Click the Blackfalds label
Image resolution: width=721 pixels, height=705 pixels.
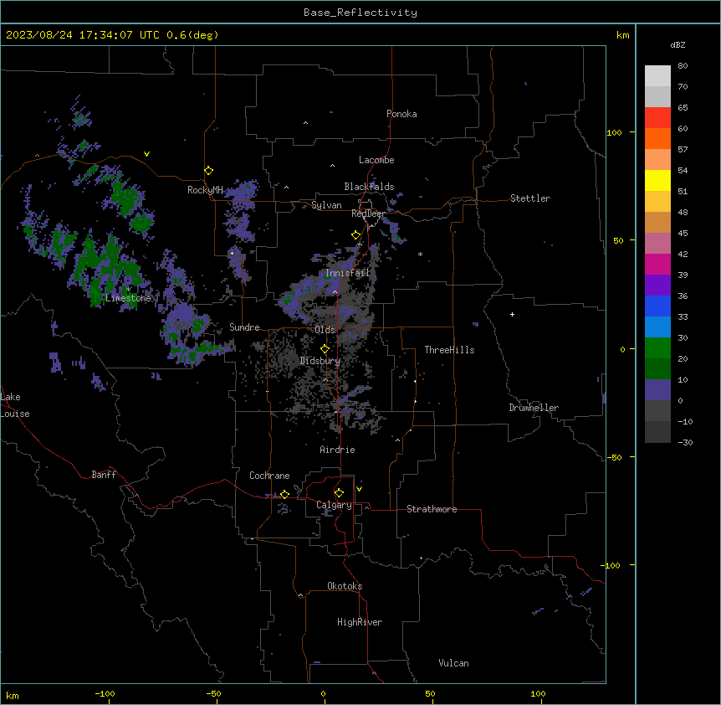[x=369, y=187]
